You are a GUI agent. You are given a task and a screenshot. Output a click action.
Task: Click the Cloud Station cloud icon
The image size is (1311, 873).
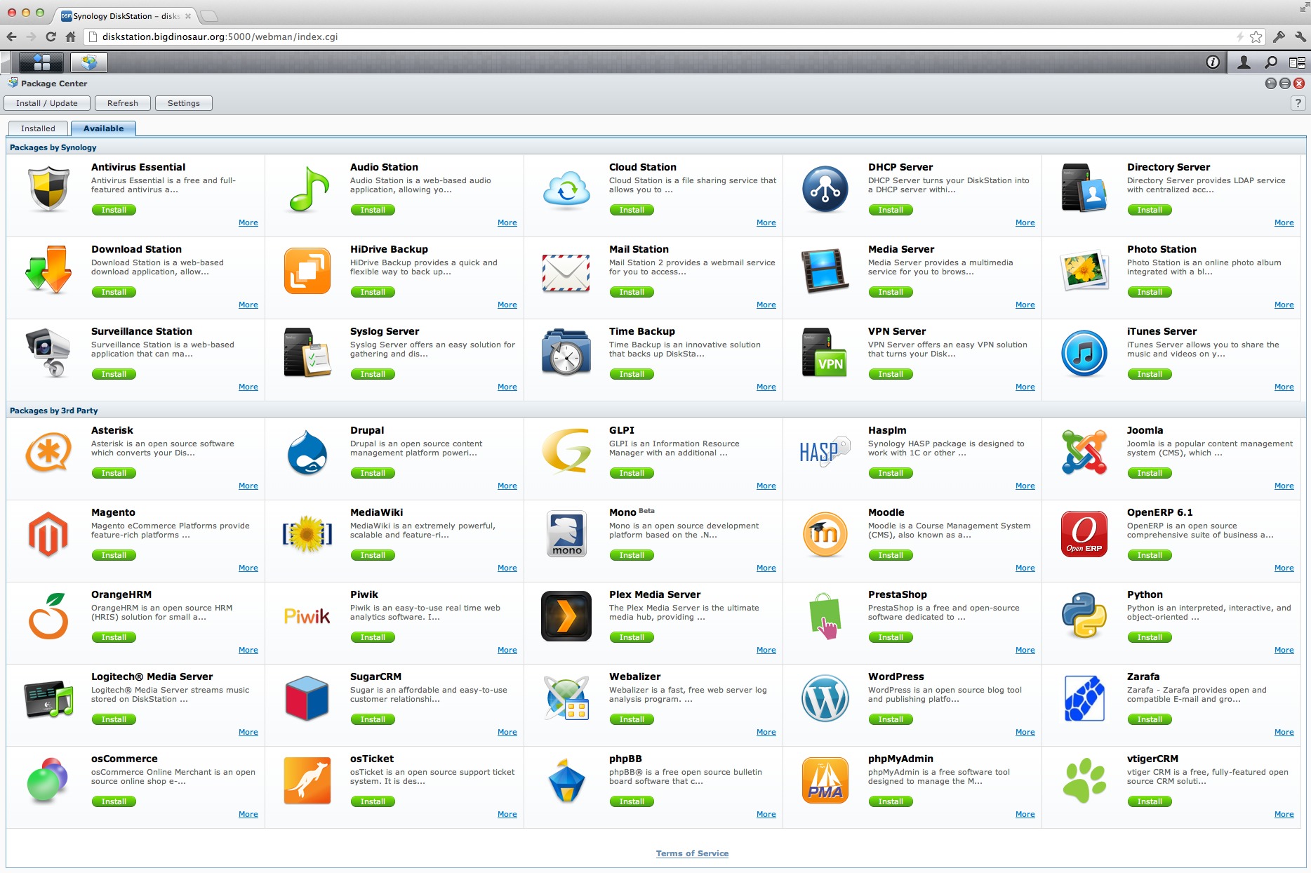coord(566,190)
